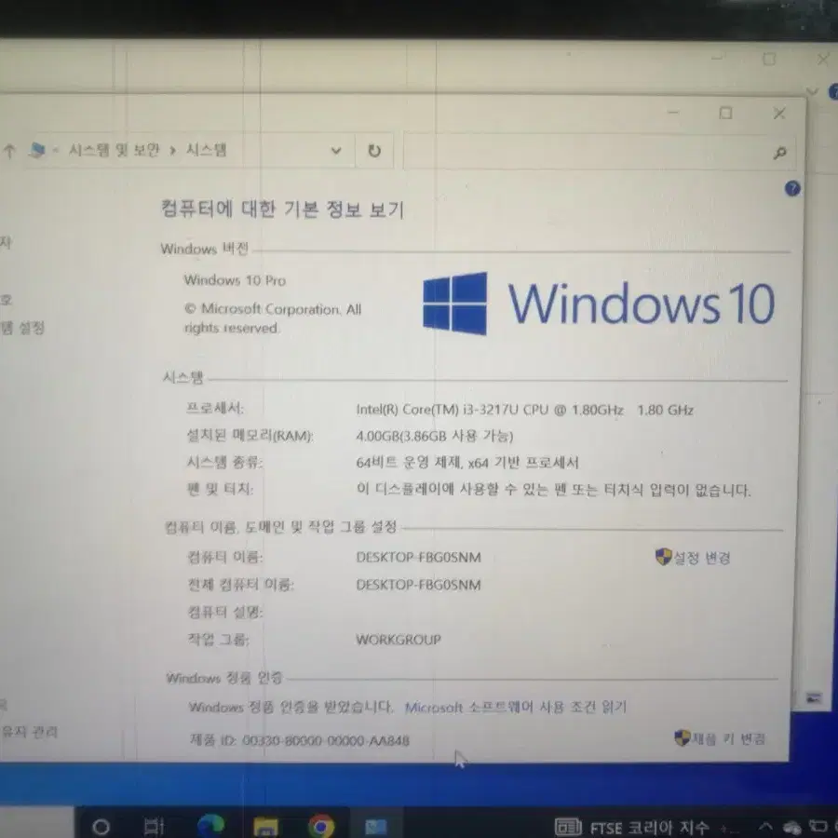This screenshot has height=838, width=838.
Task: Click the Windows 버전 section header
Action: (x=204, y=249)
